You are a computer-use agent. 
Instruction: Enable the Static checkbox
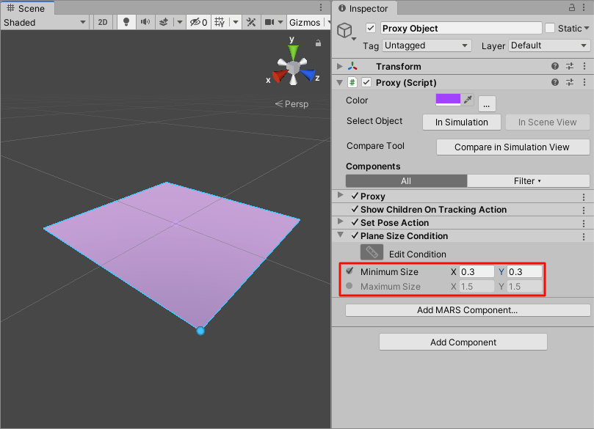coord(550,29)
